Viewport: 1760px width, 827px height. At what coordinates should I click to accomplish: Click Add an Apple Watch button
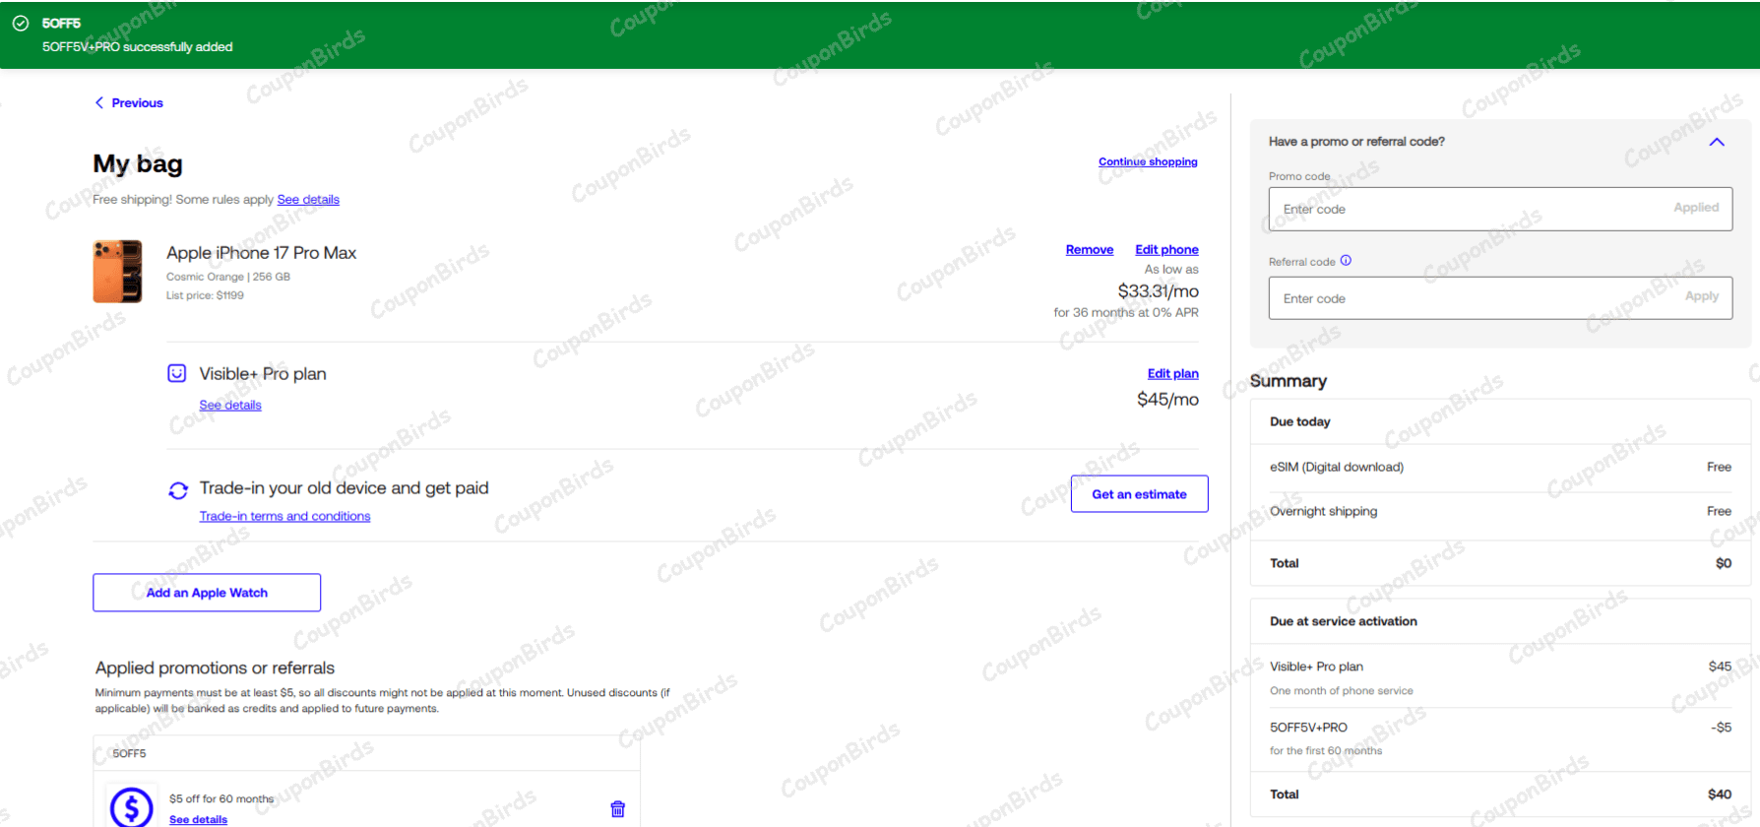[207, 593]
